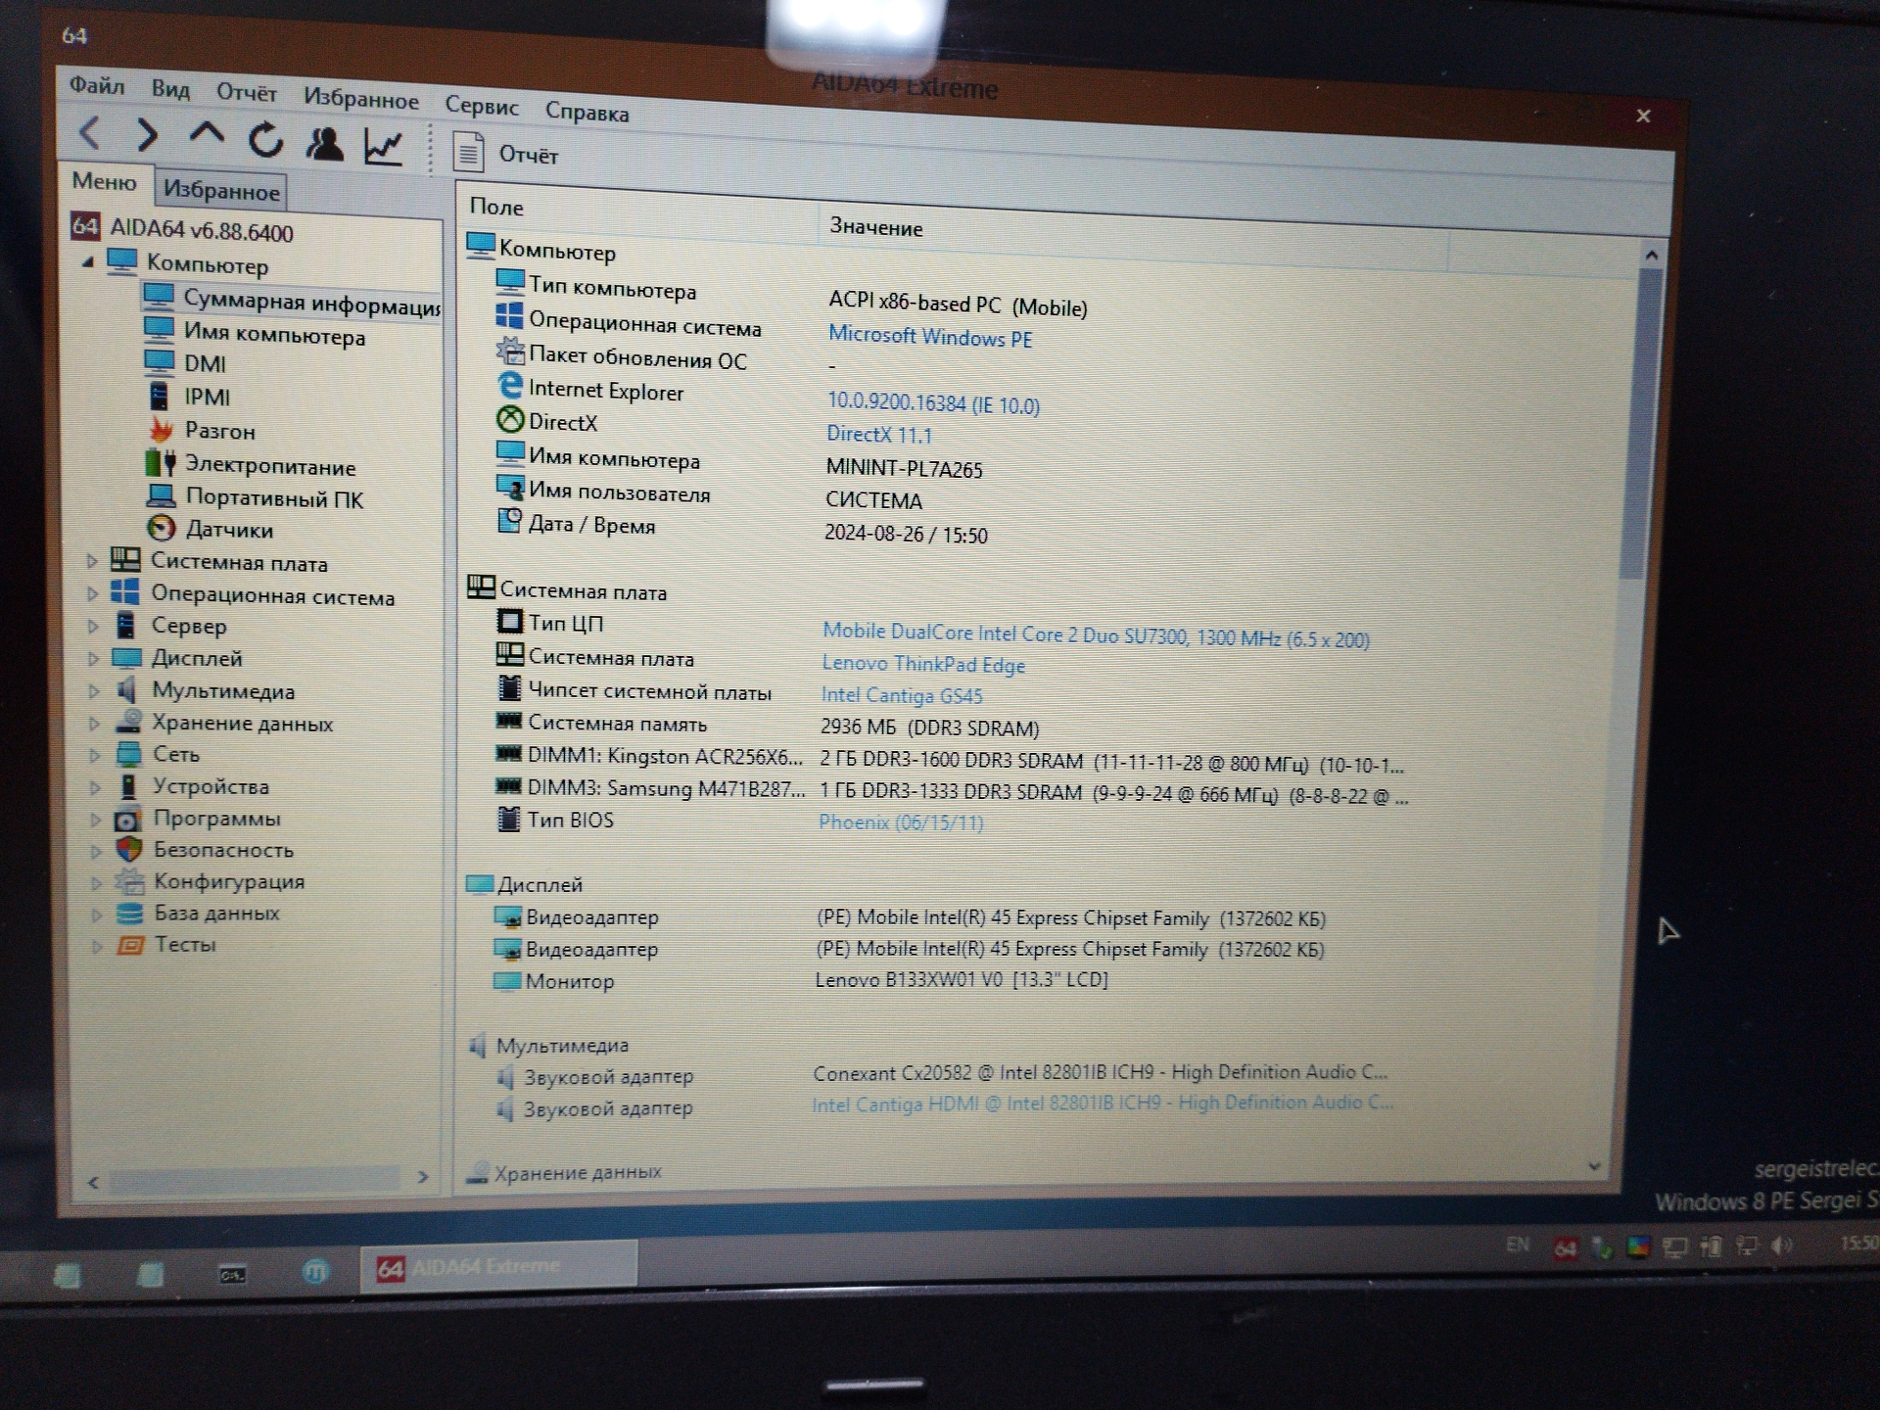This screenshot has width=1880, height=1410.
Task: Open the Lenovo ThinkPad Edge link
Action: coord(923,664)
